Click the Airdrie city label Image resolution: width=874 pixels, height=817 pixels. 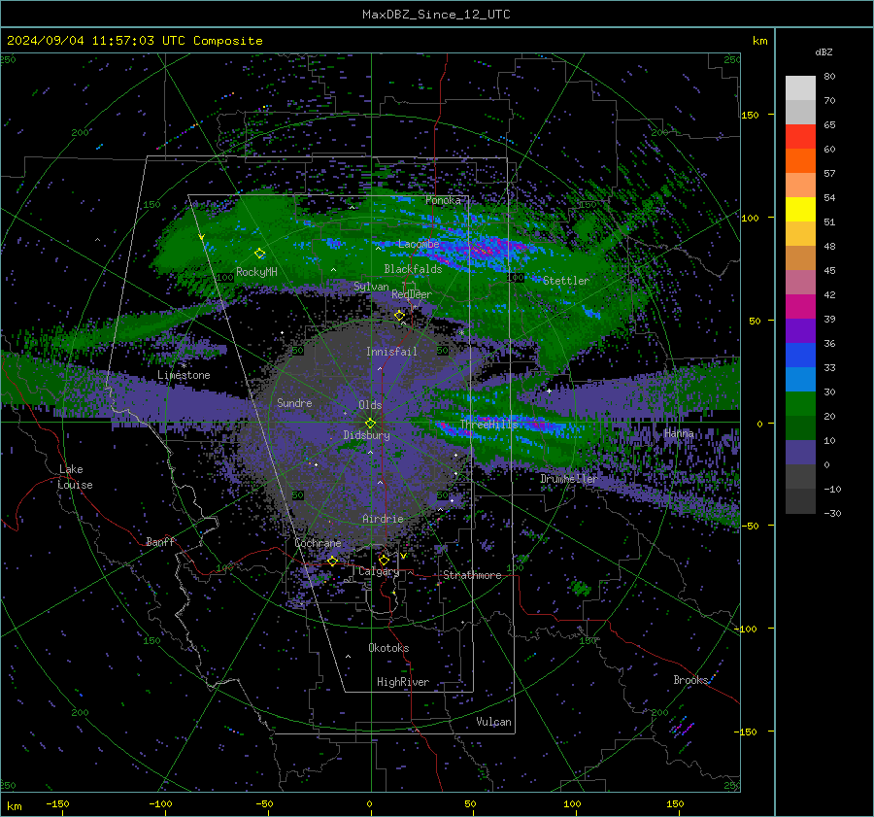[383, 519]
